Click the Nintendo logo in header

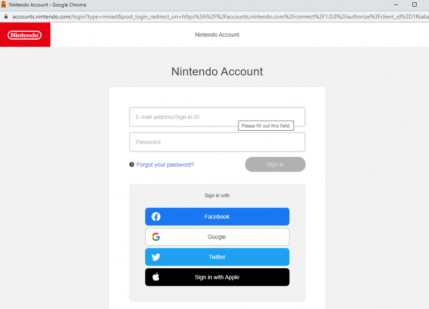[25, 35]
